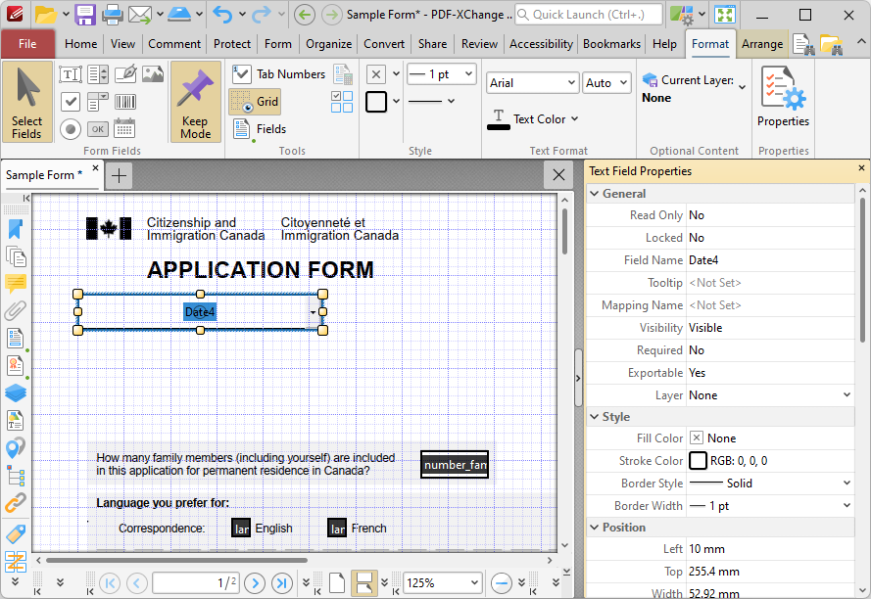Viewport: 871px width, 599px height.
Task: Select the Radio Button field tool
Action: 71,129
